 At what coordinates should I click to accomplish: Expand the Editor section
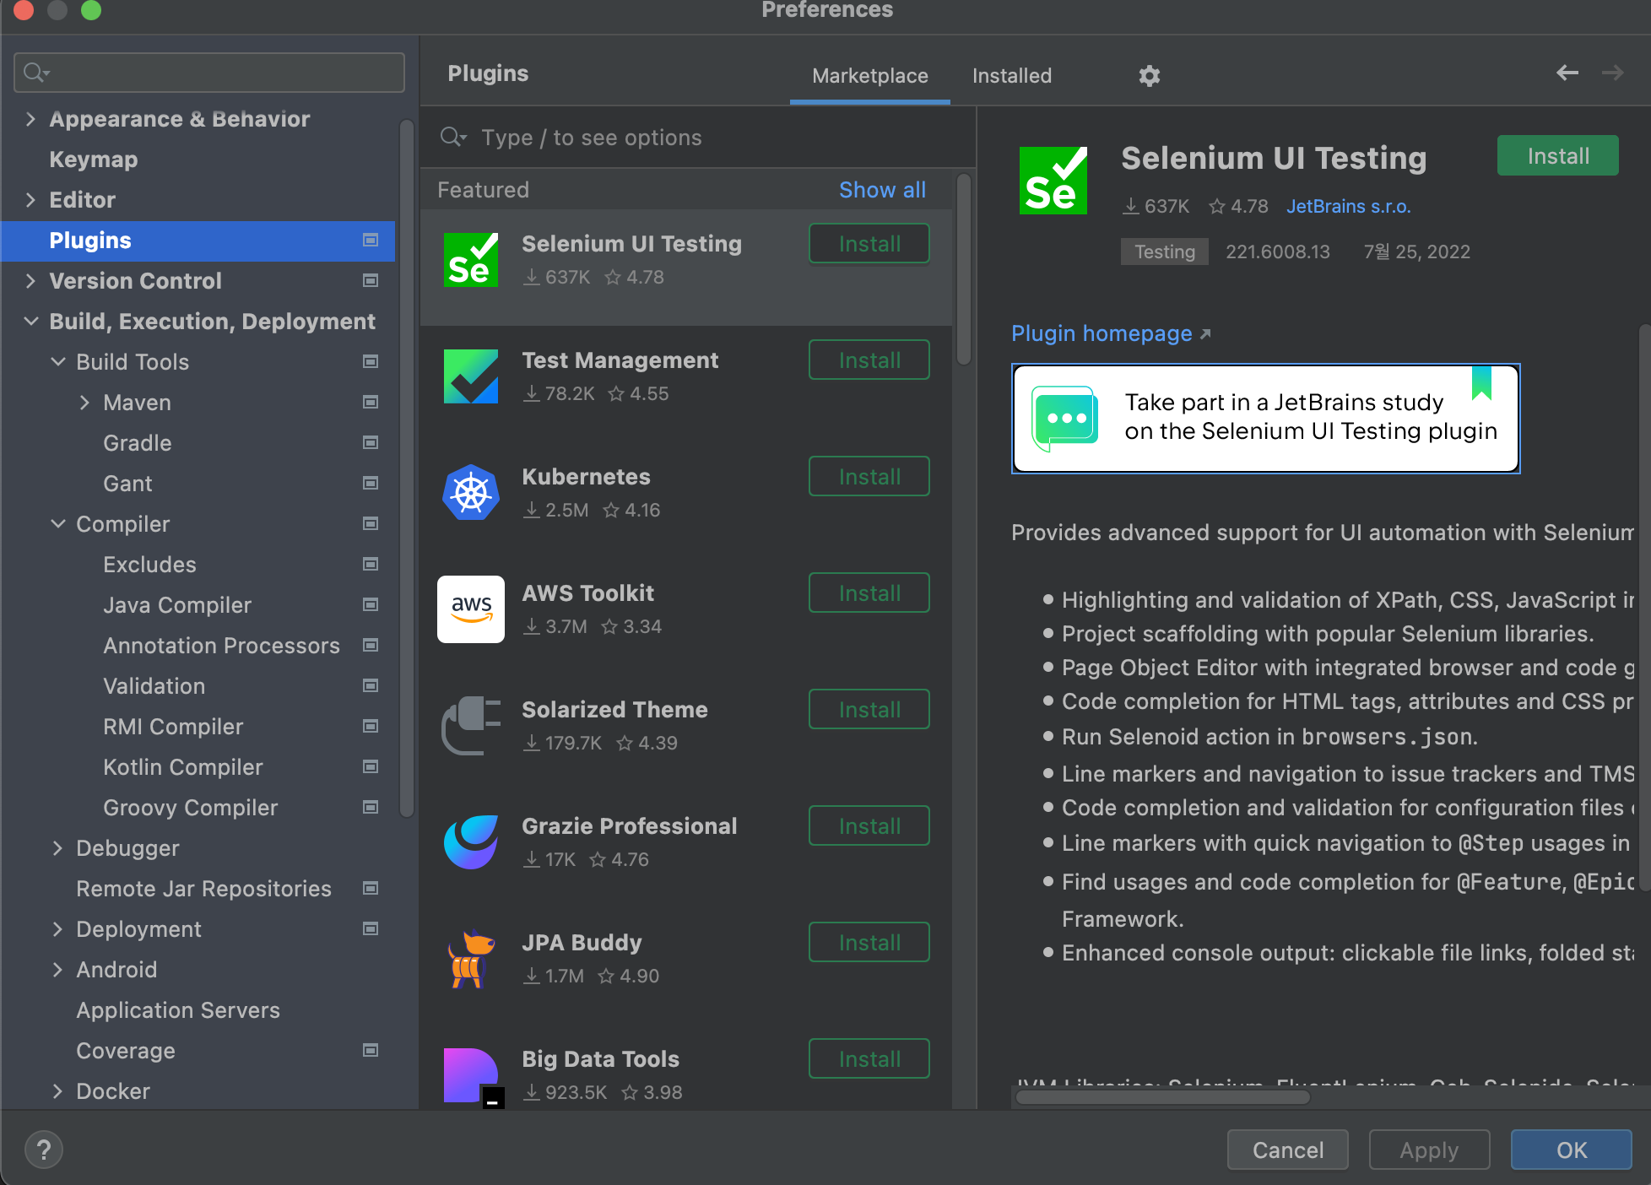pos(30,200)
